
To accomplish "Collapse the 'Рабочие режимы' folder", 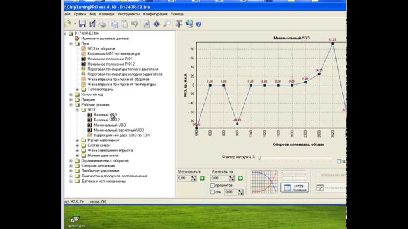I will coord(71,105).
